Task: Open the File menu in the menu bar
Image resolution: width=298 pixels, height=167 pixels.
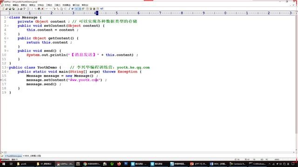Action: point(7,5)
